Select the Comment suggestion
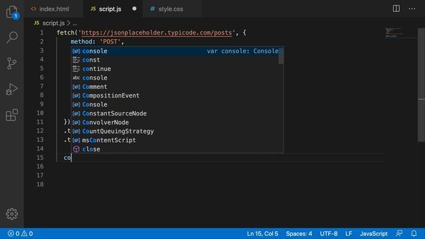The image size is (425, 239). [175, 87]
